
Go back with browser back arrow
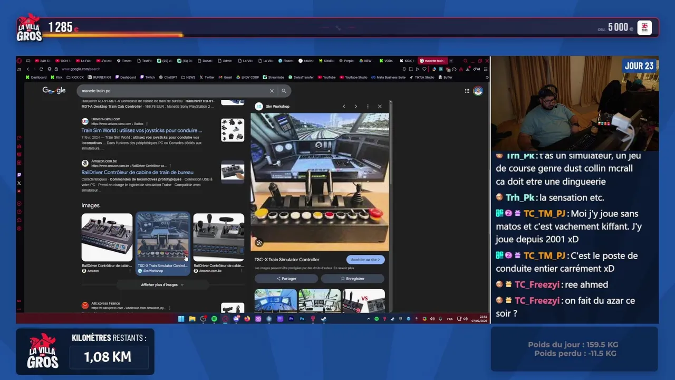28,69
